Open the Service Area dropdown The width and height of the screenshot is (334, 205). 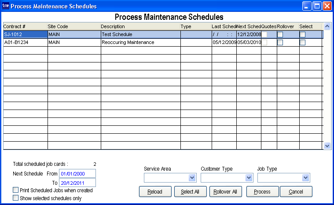coord(192,178)
